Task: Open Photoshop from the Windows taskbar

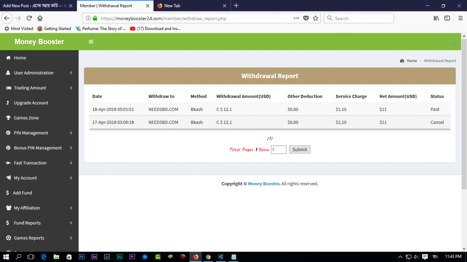Action: 82,257
